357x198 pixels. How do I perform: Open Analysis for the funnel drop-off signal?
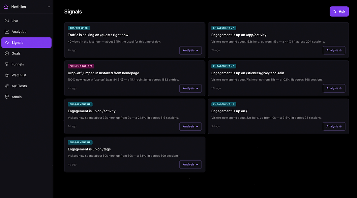190,88
